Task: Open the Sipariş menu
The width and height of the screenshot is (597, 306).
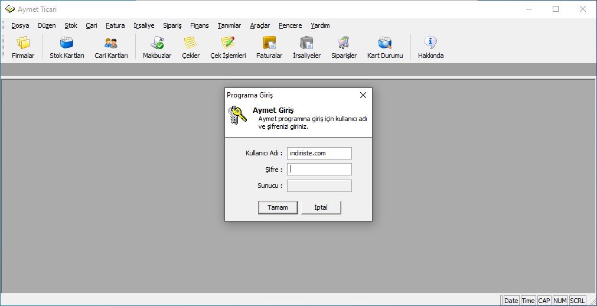Action: tap(172, 25)
